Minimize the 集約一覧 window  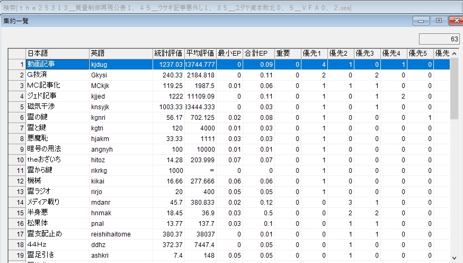tap(423, 21)
